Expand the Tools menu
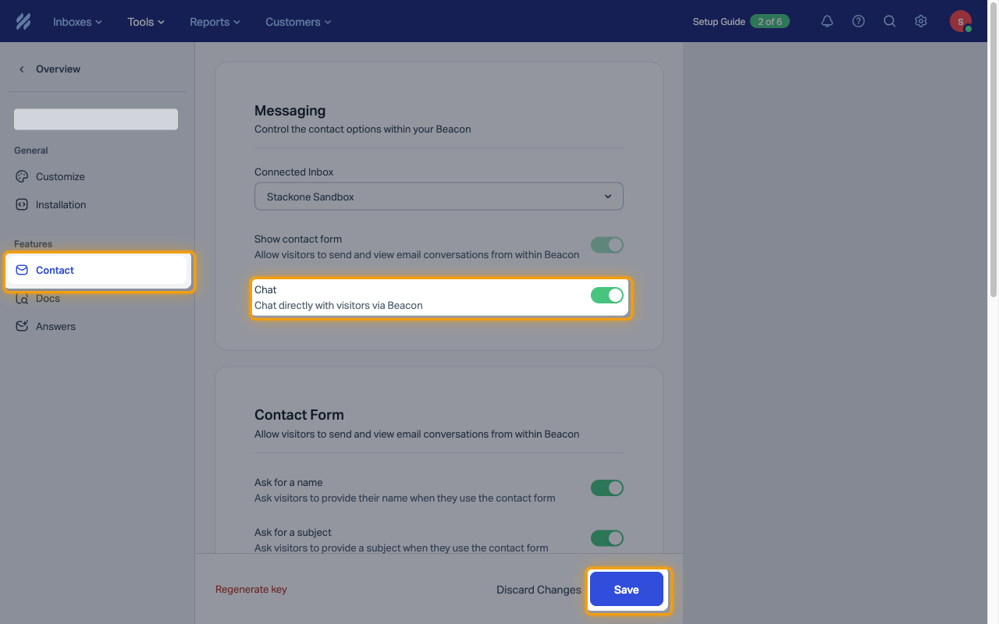The image size is (999, 624). [146, 22]
